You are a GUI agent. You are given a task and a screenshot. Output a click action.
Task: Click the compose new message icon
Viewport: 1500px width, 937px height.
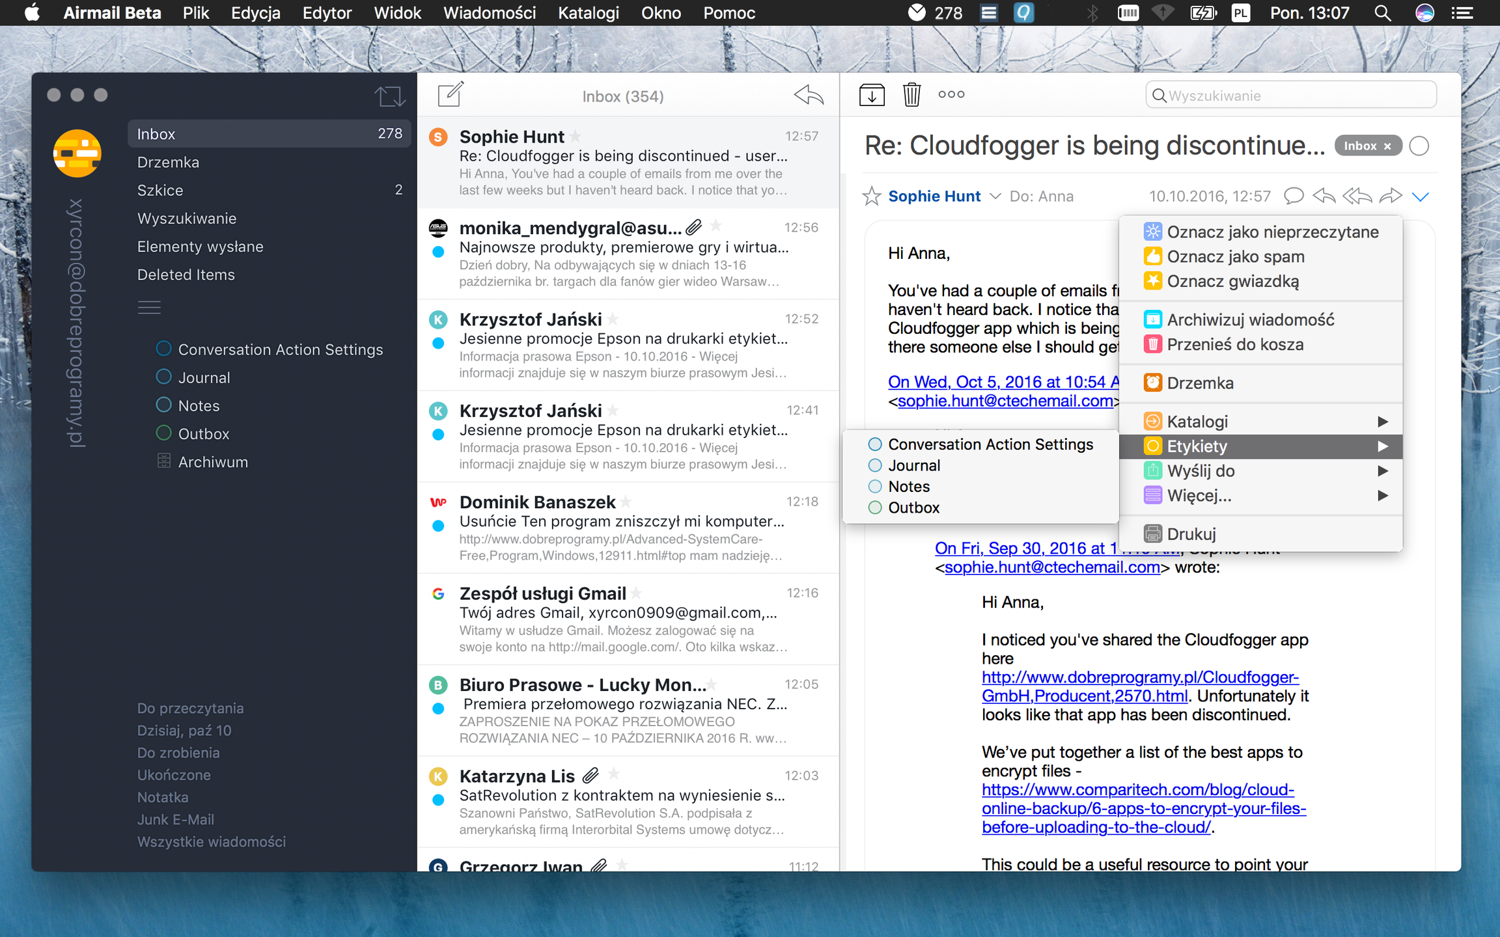pyautogui.click(x=450, y=95)
